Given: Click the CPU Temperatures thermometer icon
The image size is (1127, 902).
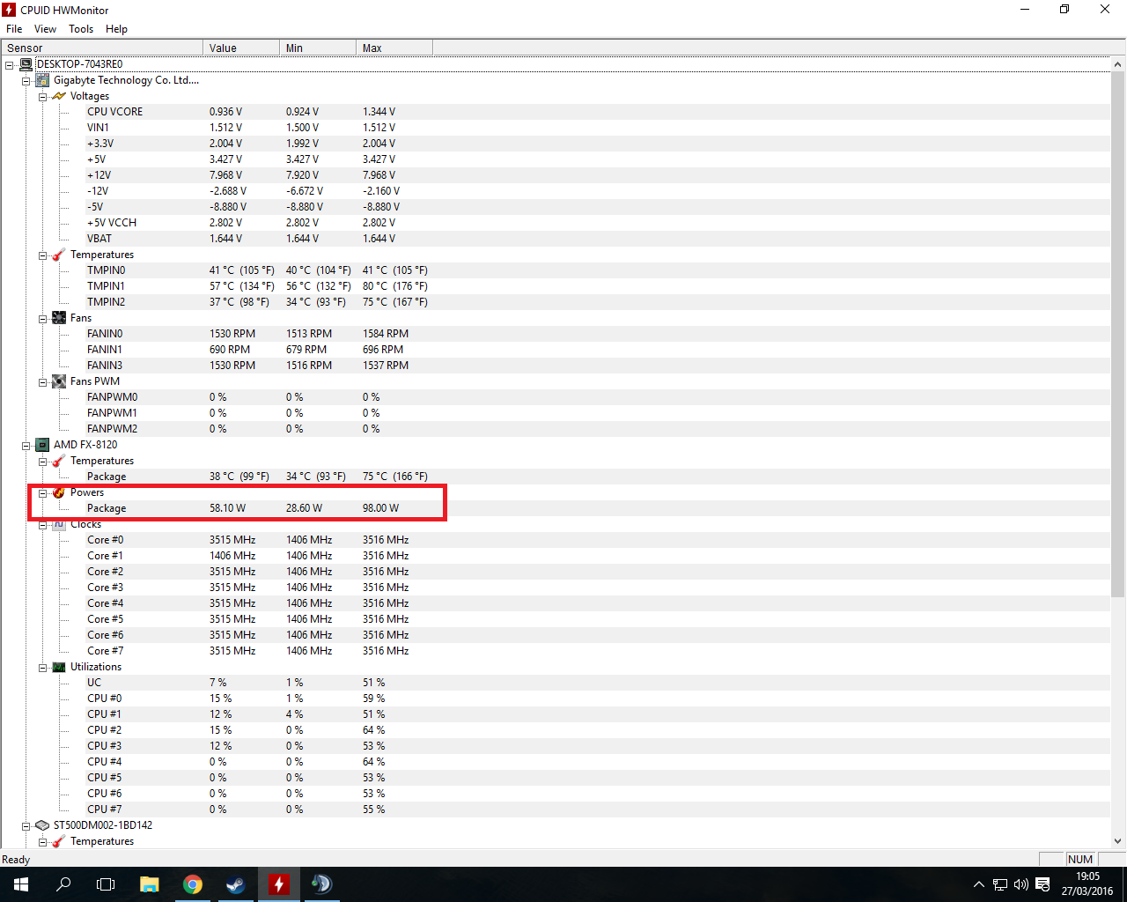Looking at the screenshot, I should pos(59,461).
